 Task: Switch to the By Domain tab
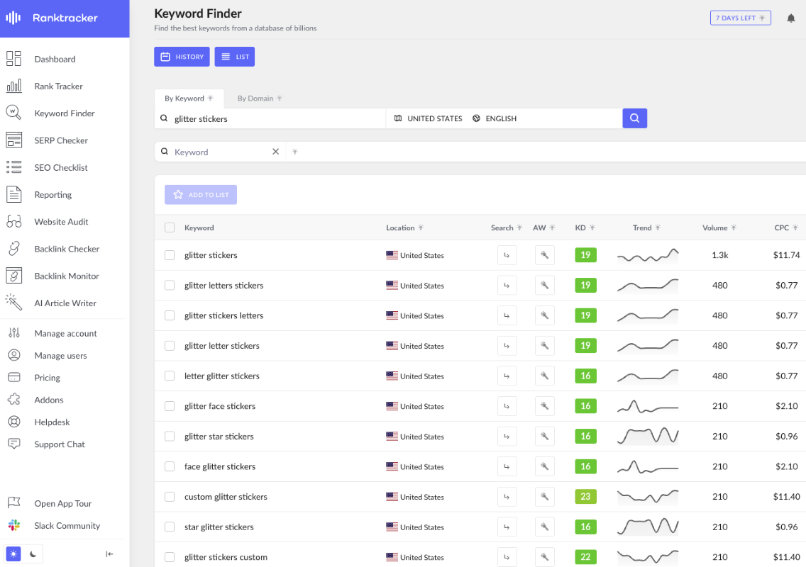260,98
